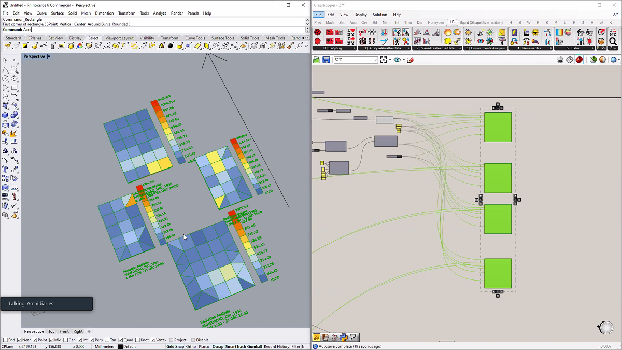This screenshot has width=622, height=350.
Task: Expand the Grasshopper preview eye dropdown arrow
Action: click(x=403, y=60)
